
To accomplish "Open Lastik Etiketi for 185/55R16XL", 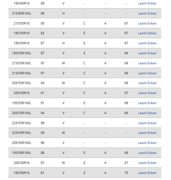I will point(147,53).
